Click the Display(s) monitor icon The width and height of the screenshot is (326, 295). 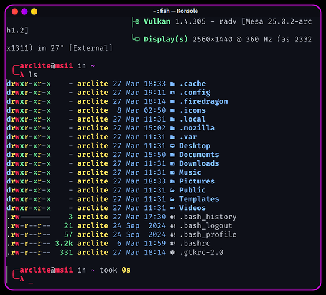tap(137, 39)
